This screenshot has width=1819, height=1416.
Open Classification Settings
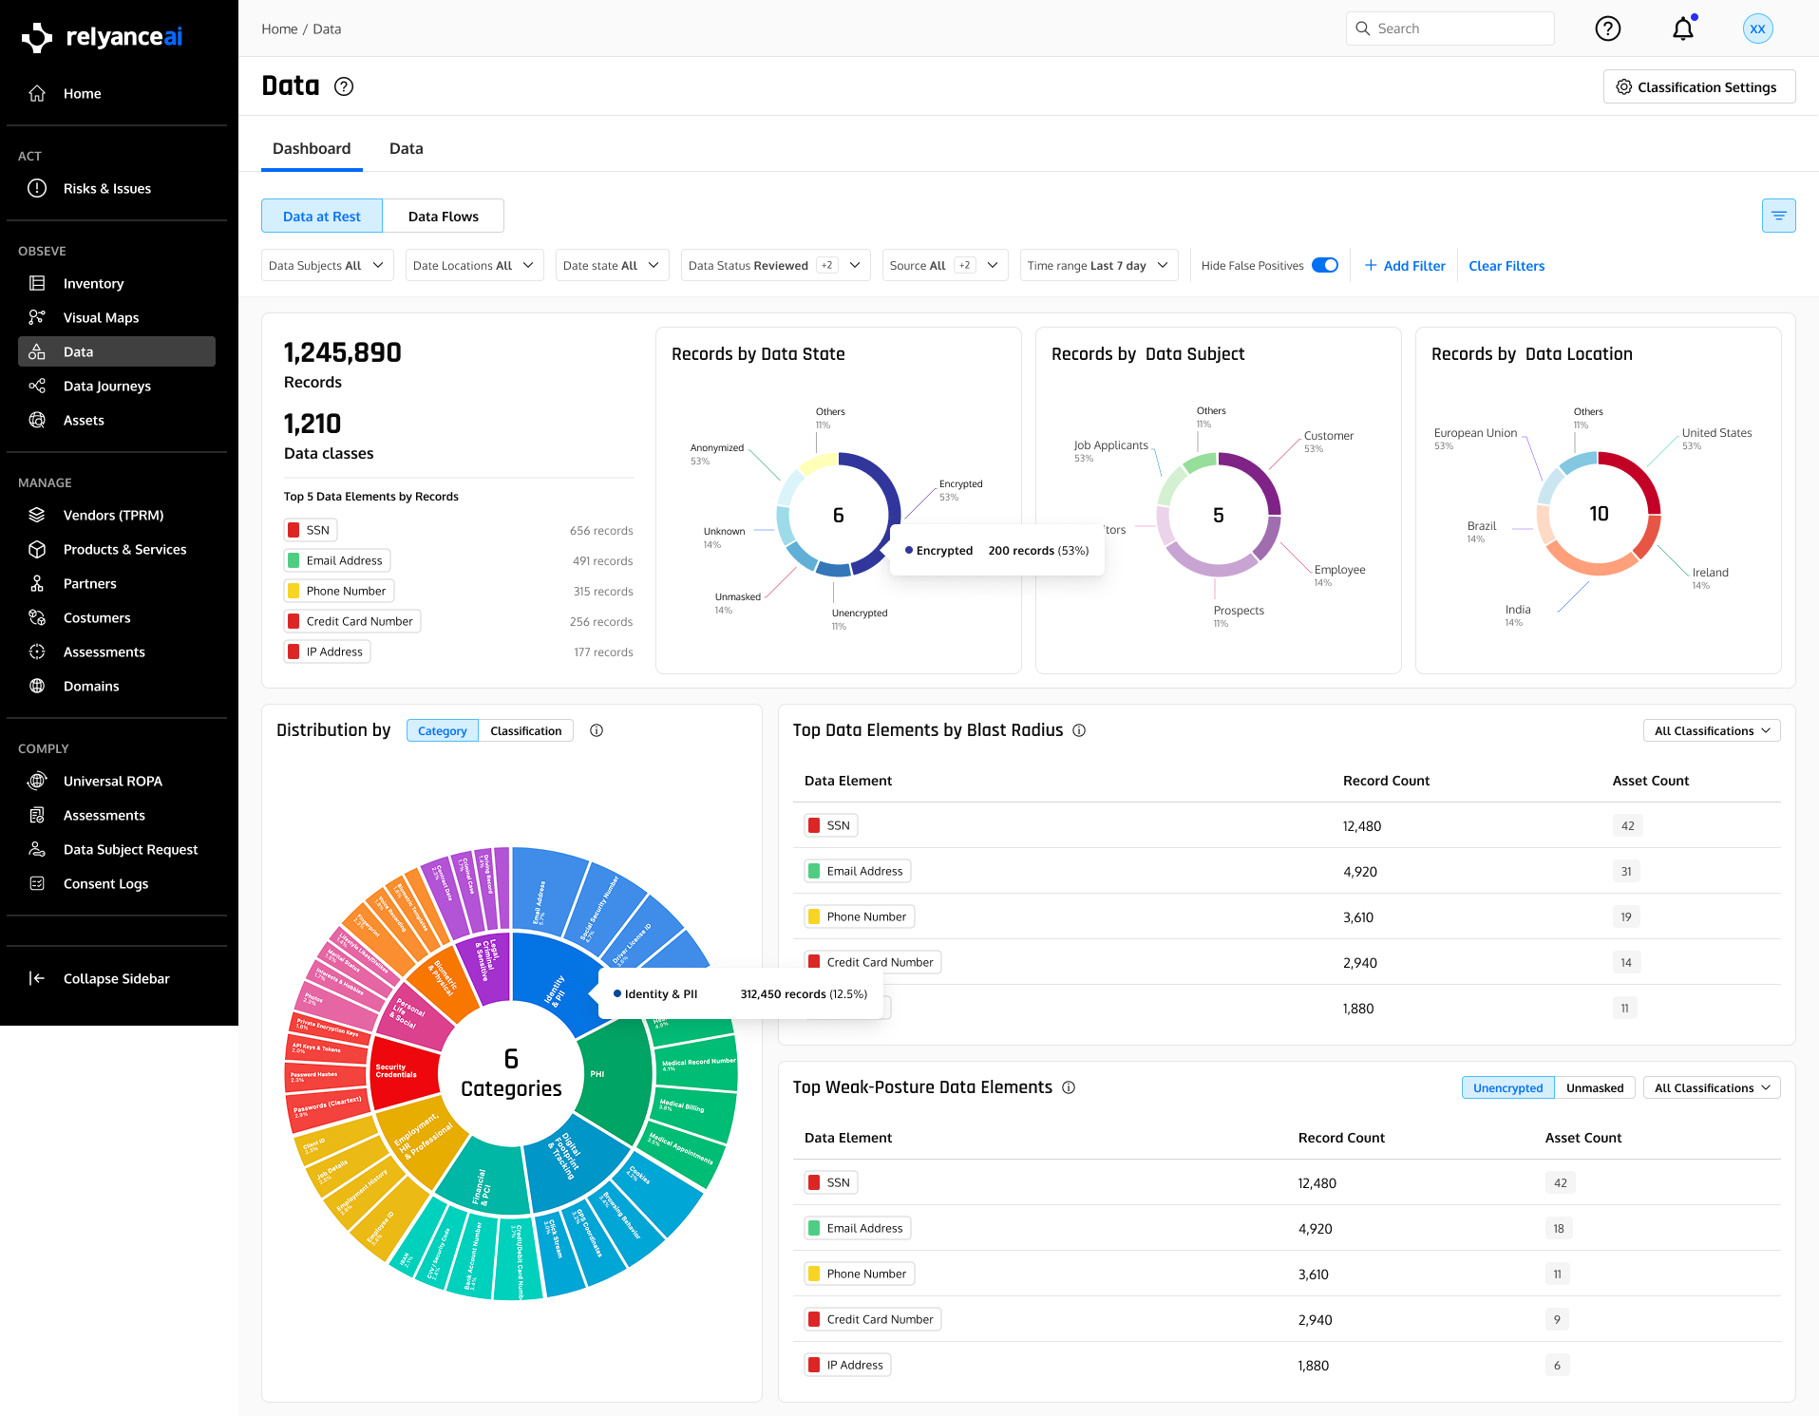tap(1699, 86)
